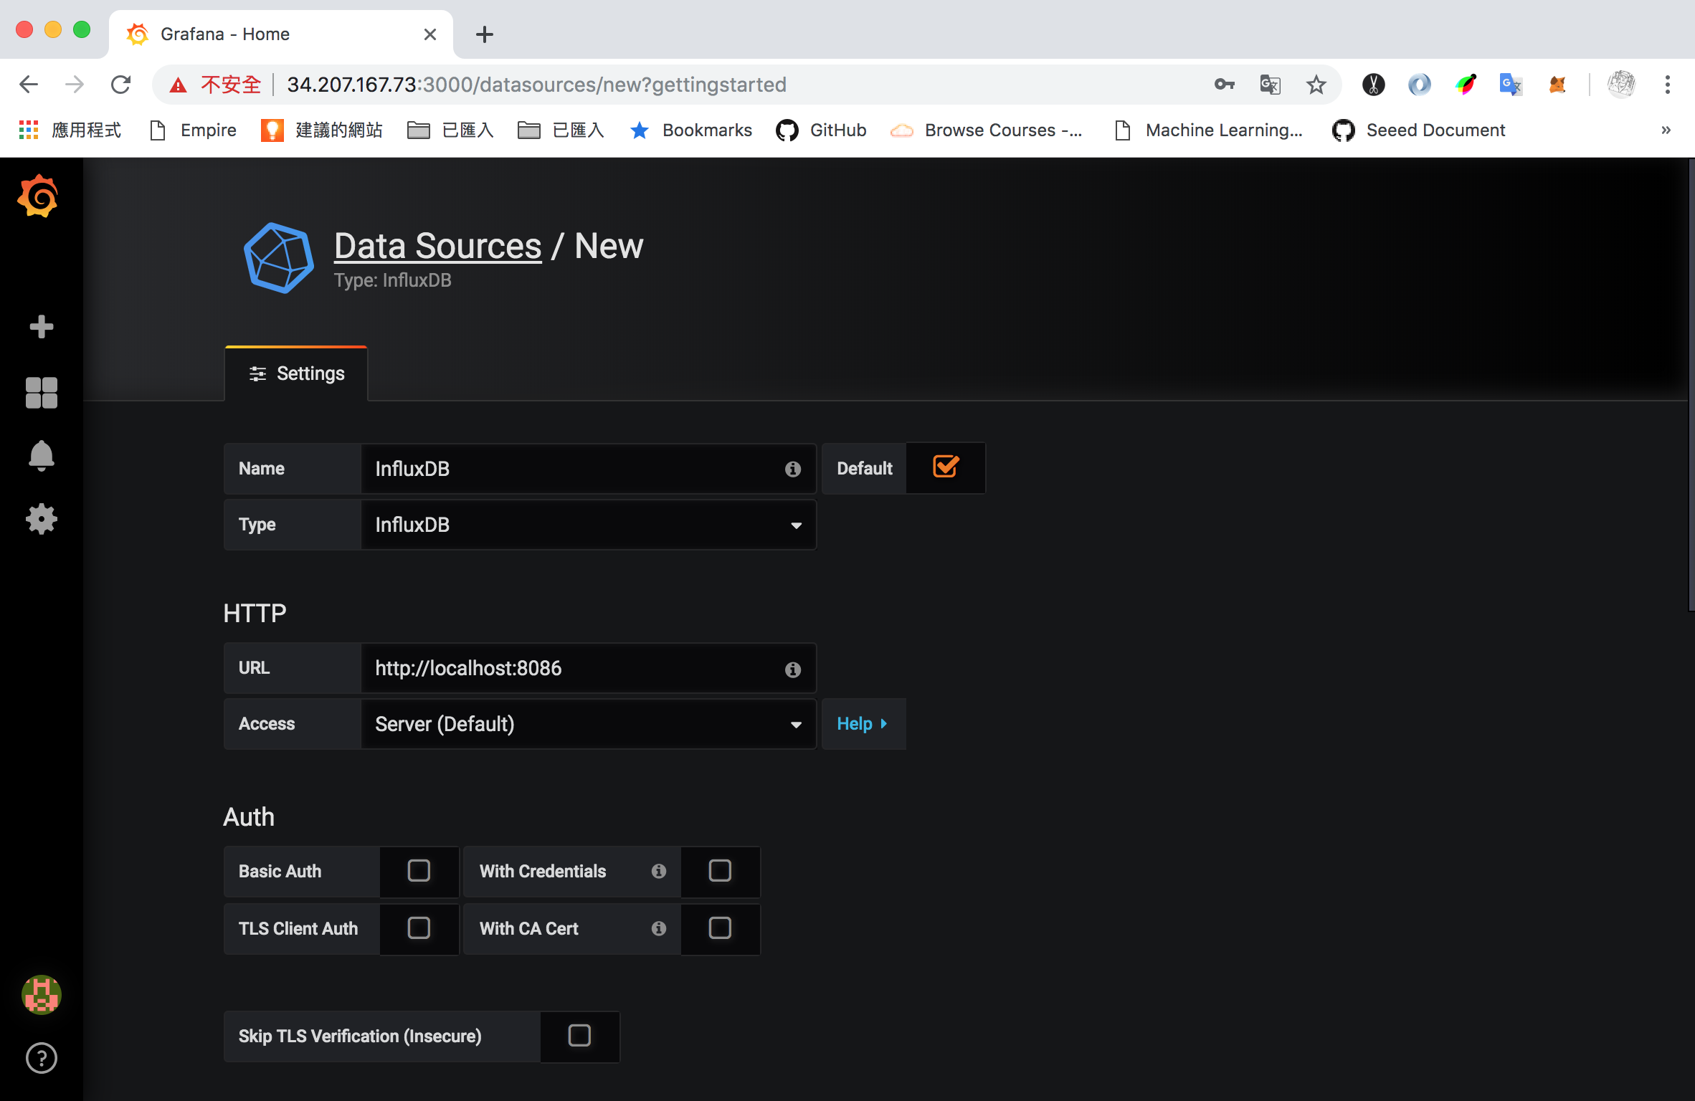
Task: Open the scissors extension icon in toolbar
Action: pos(1374,85)
